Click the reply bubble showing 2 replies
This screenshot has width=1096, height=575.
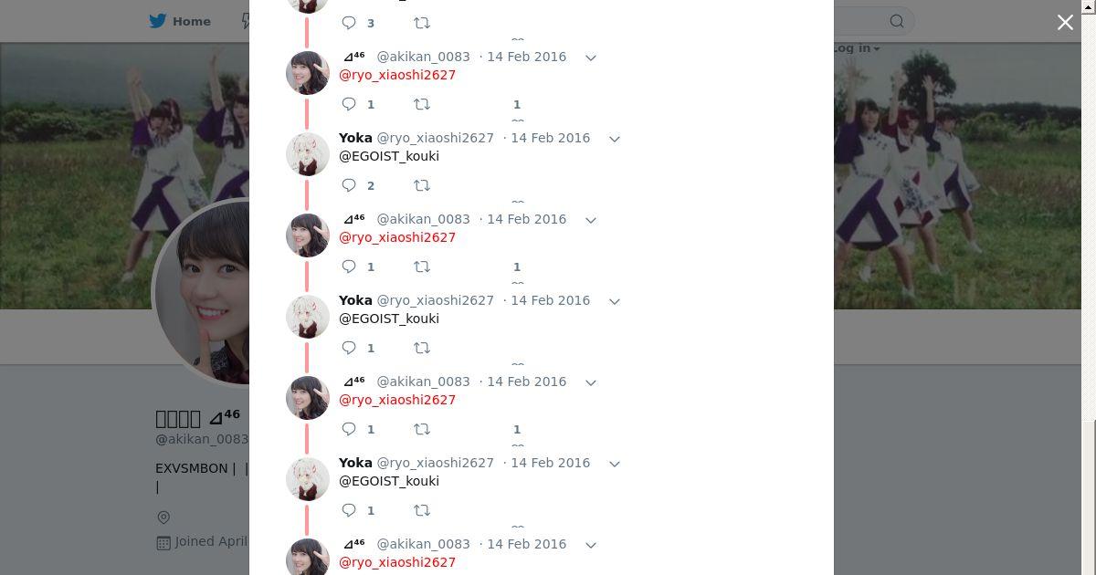[349, 185]
